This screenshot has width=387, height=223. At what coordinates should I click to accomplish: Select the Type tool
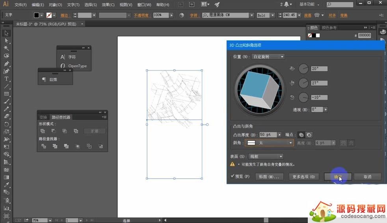(x=6, y=79)
